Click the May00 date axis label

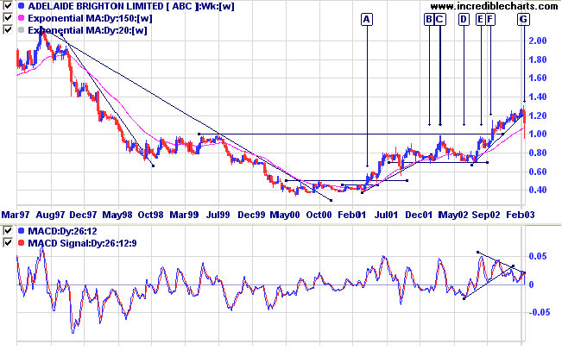click(285, 215)
